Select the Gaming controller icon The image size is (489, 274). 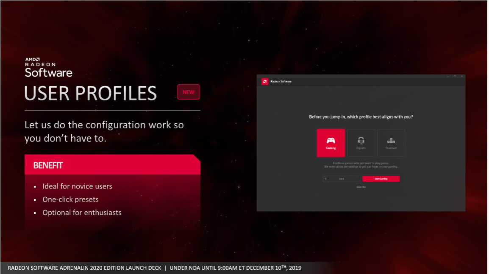point(331,141)
